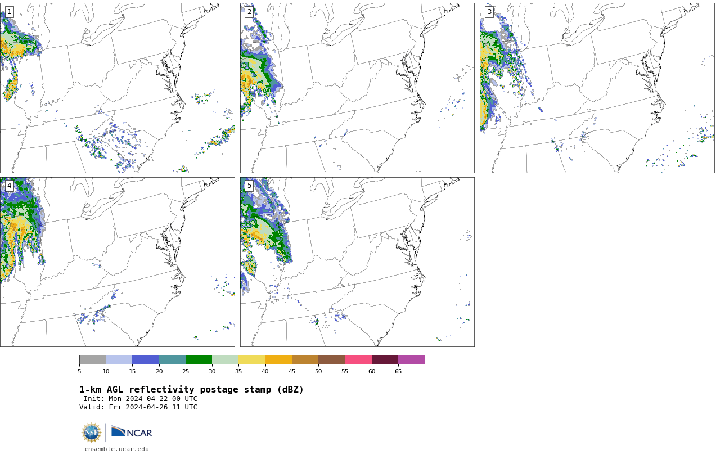Open ensemble member 4 reflectivity map
720x455 pixels.
(117, 262)
